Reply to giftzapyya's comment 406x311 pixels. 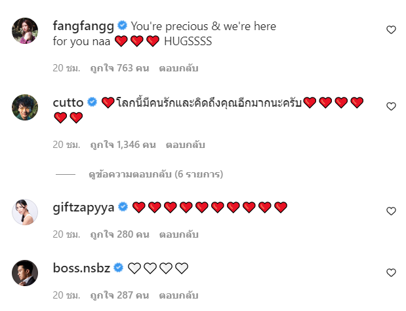[178, 234]
